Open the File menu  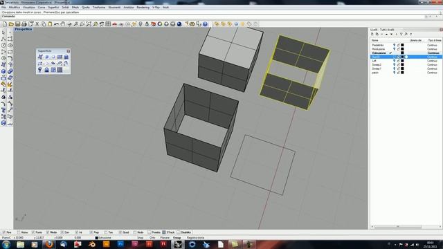[x=3, y=8]
